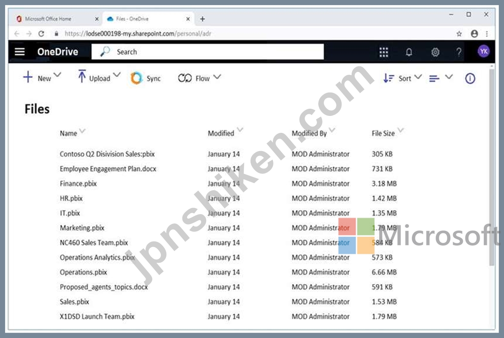The width and height of the screenshot is (504, 338).
Task: Click the search magnifier icon
Action: coord(105,52)
